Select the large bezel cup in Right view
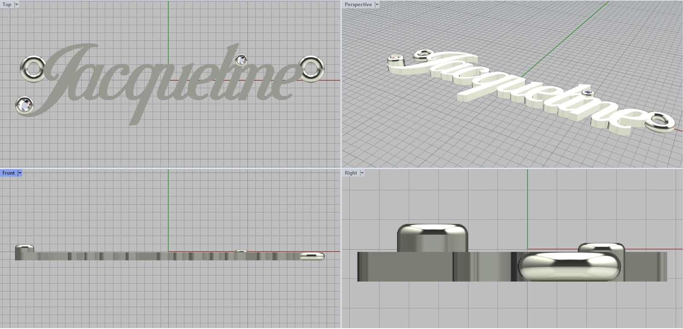This screenshot has width=683, height=329. coord(432,238)
